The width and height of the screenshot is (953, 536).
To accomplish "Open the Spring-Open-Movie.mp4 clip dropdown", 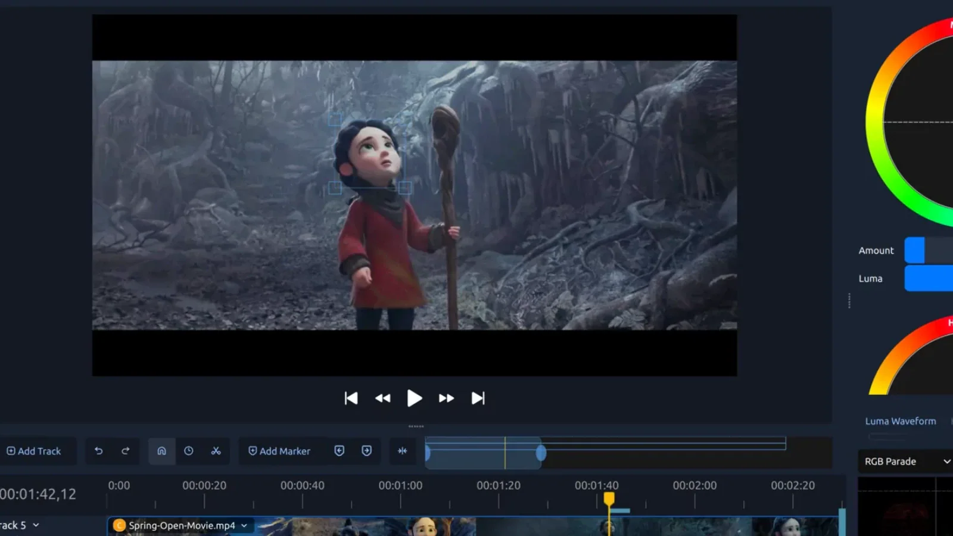I will click(244, 526).
